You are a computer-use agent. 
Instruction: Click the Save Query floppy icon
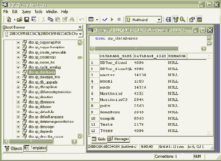click(27, 19)
